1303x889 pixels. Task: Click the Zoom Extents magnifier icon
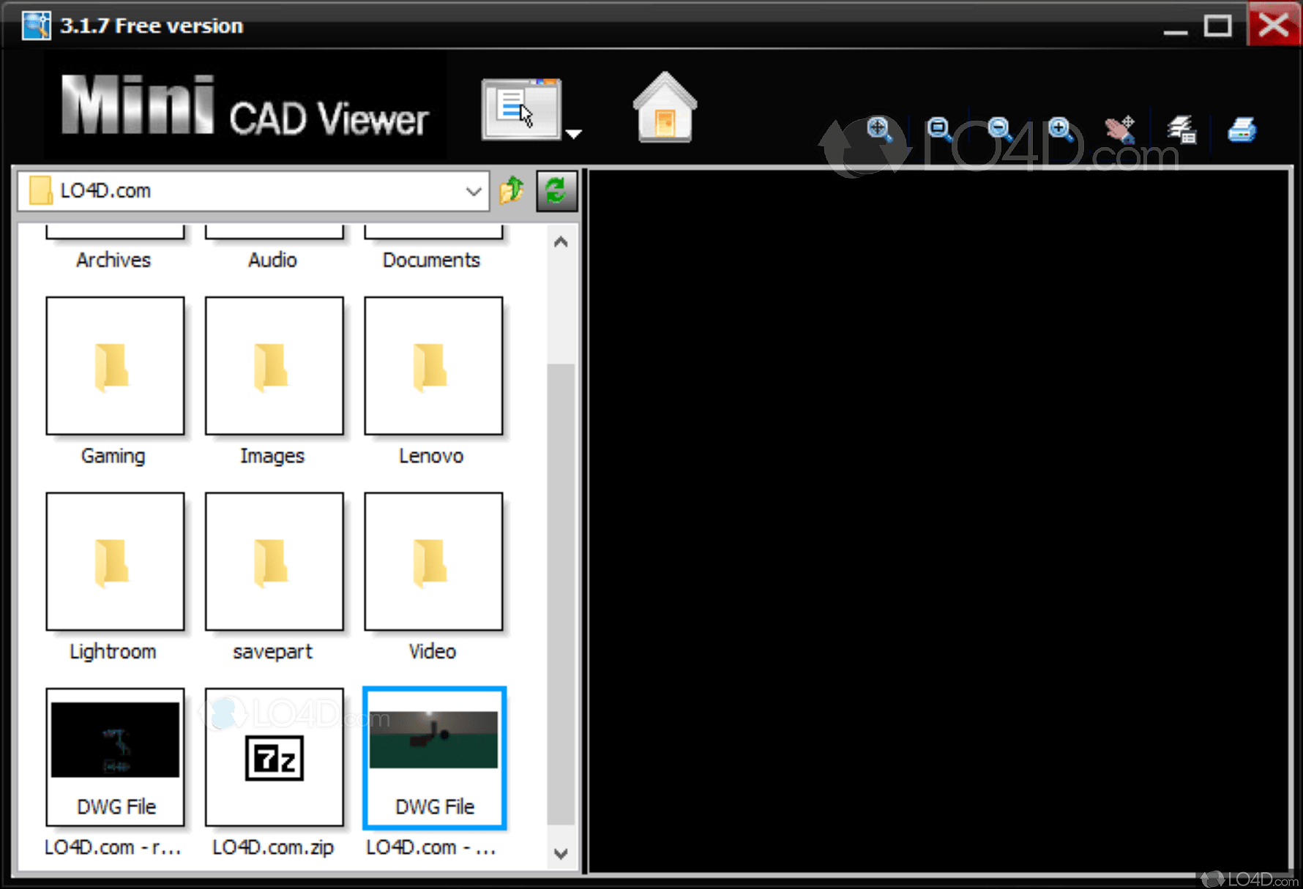coord(879,130)
